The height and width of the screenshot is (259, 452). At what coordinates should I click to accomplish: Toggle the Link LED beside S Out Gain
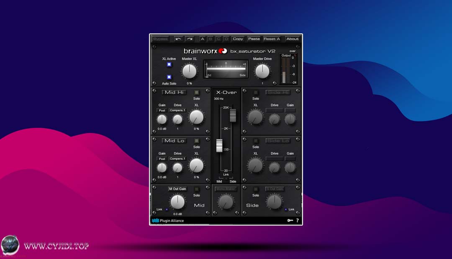point(286,210)
